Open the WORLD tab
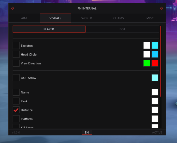Screen dimensions: 177x143 87,18
